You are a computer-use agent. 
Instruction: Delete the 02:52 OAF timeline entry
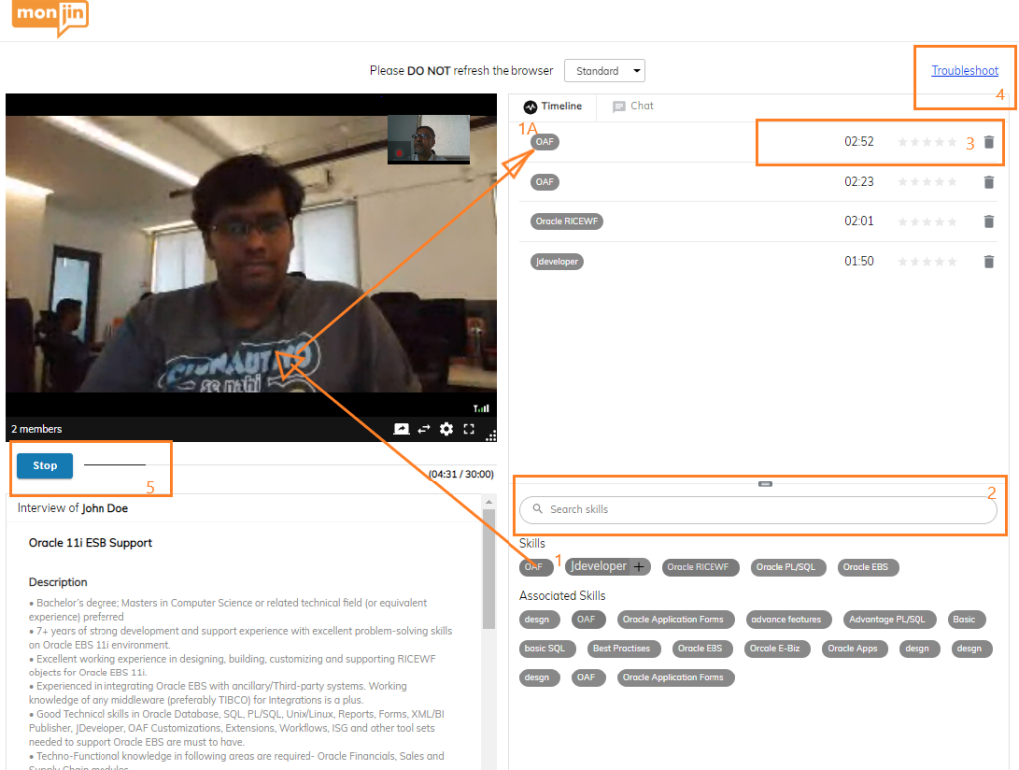tap(988, 142)
